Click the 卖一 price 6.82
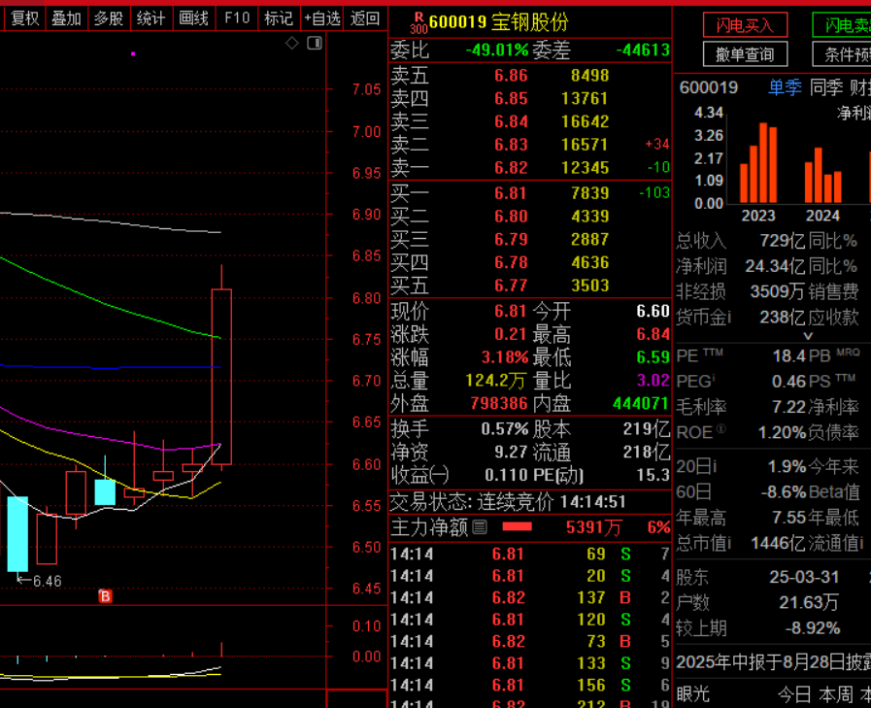 tap(511, 168)
